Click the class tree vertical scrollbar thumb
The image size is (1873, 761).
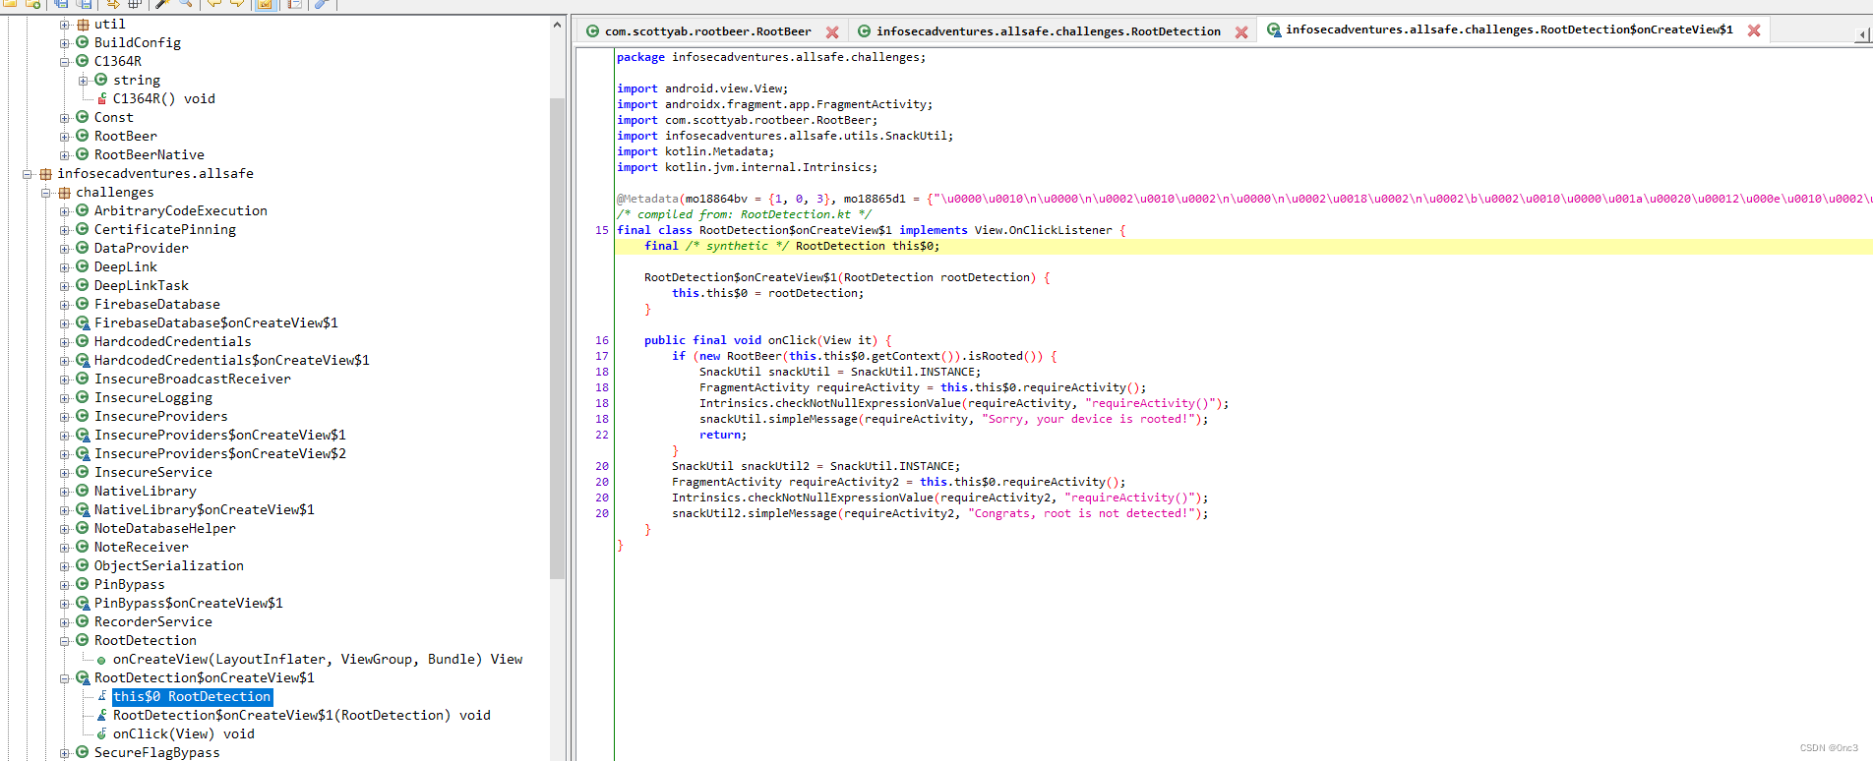pos(557,338)
